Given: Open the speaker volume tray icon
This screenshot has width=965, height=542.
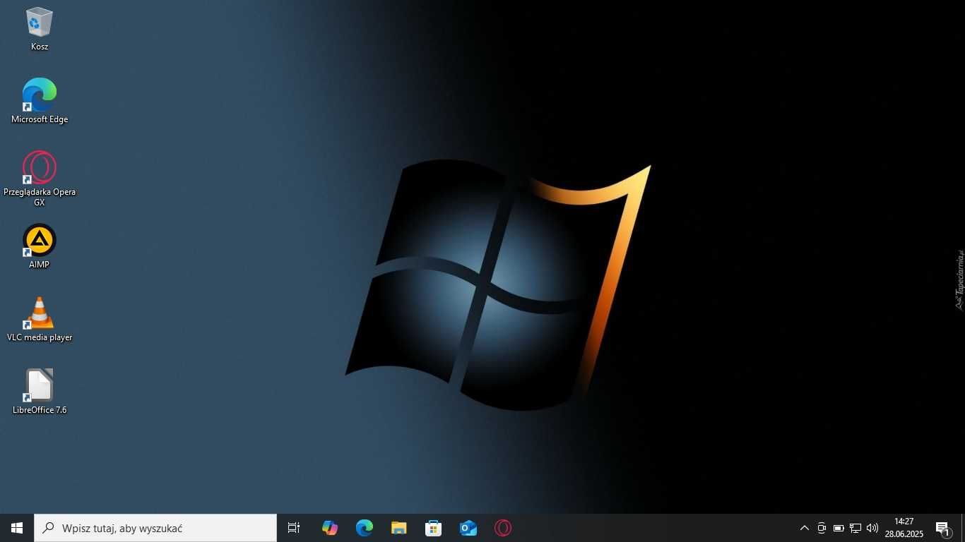Looking at the screenshot, I should (872, 528).
